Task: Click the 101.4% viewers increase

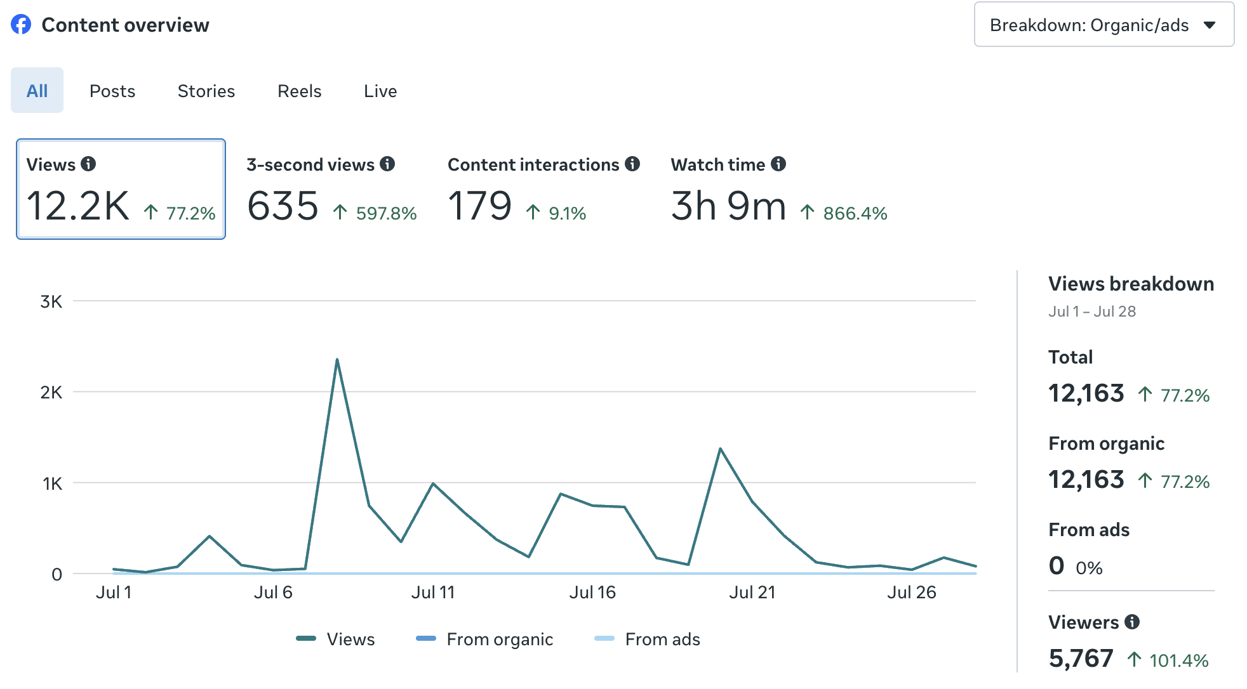Action: [1168, 660]
